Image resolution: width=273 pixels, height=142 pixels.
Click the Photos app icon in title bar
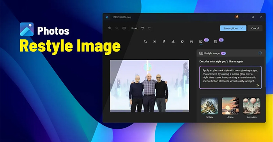point(107,17)
